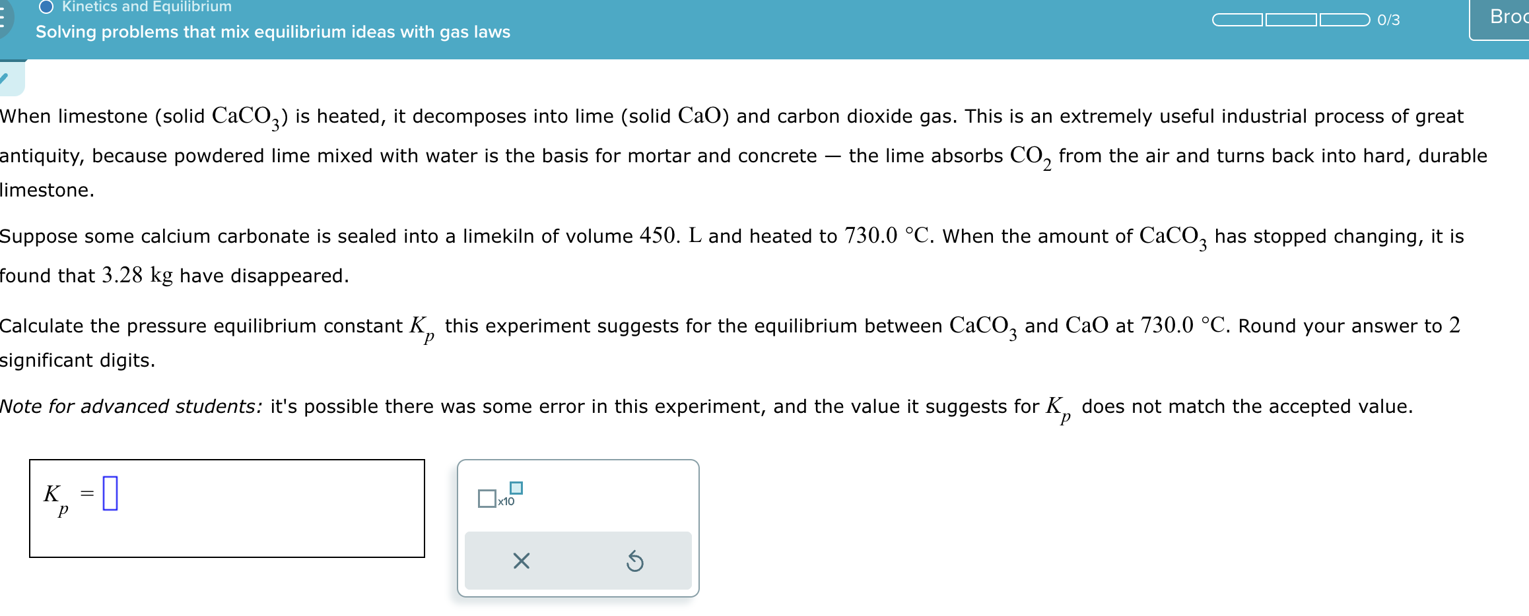1529x616 pixels.
Task: Open the checkmark tab below the header
Action: pos(12,78)
